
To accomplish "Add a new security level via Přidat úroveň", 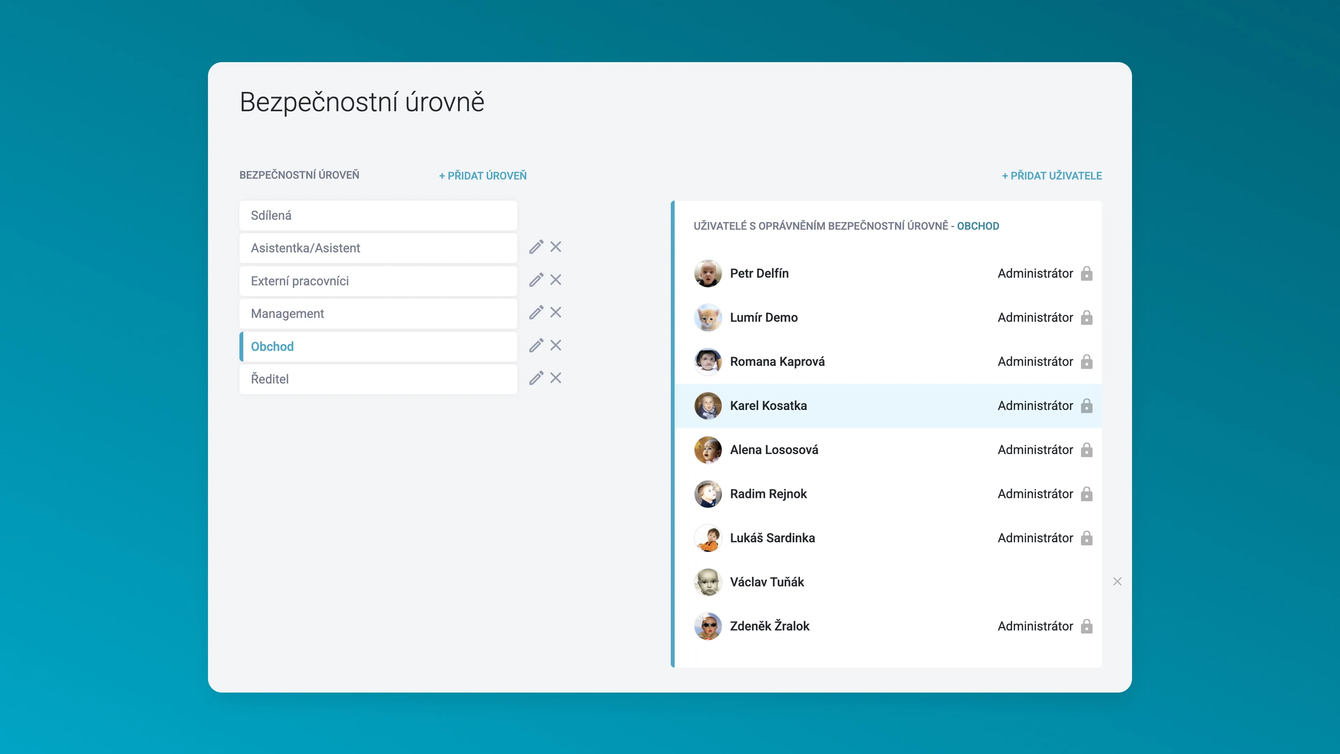I will (483, 176).
